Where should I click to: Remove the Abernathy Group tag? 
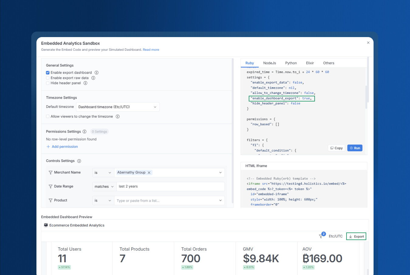point(149,173)
